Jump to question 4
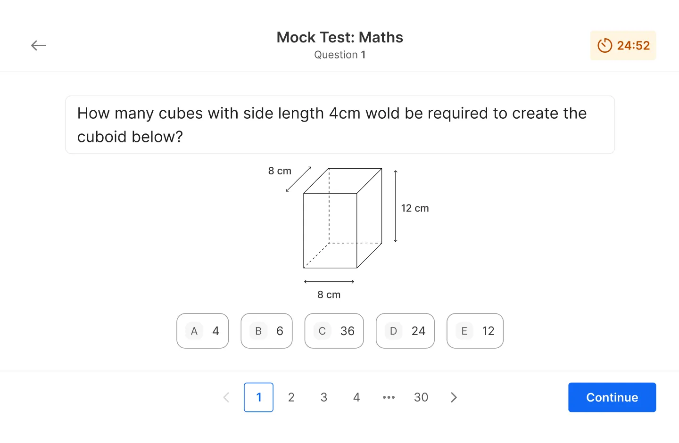This screenshot has height=443, width=679. 356,397
